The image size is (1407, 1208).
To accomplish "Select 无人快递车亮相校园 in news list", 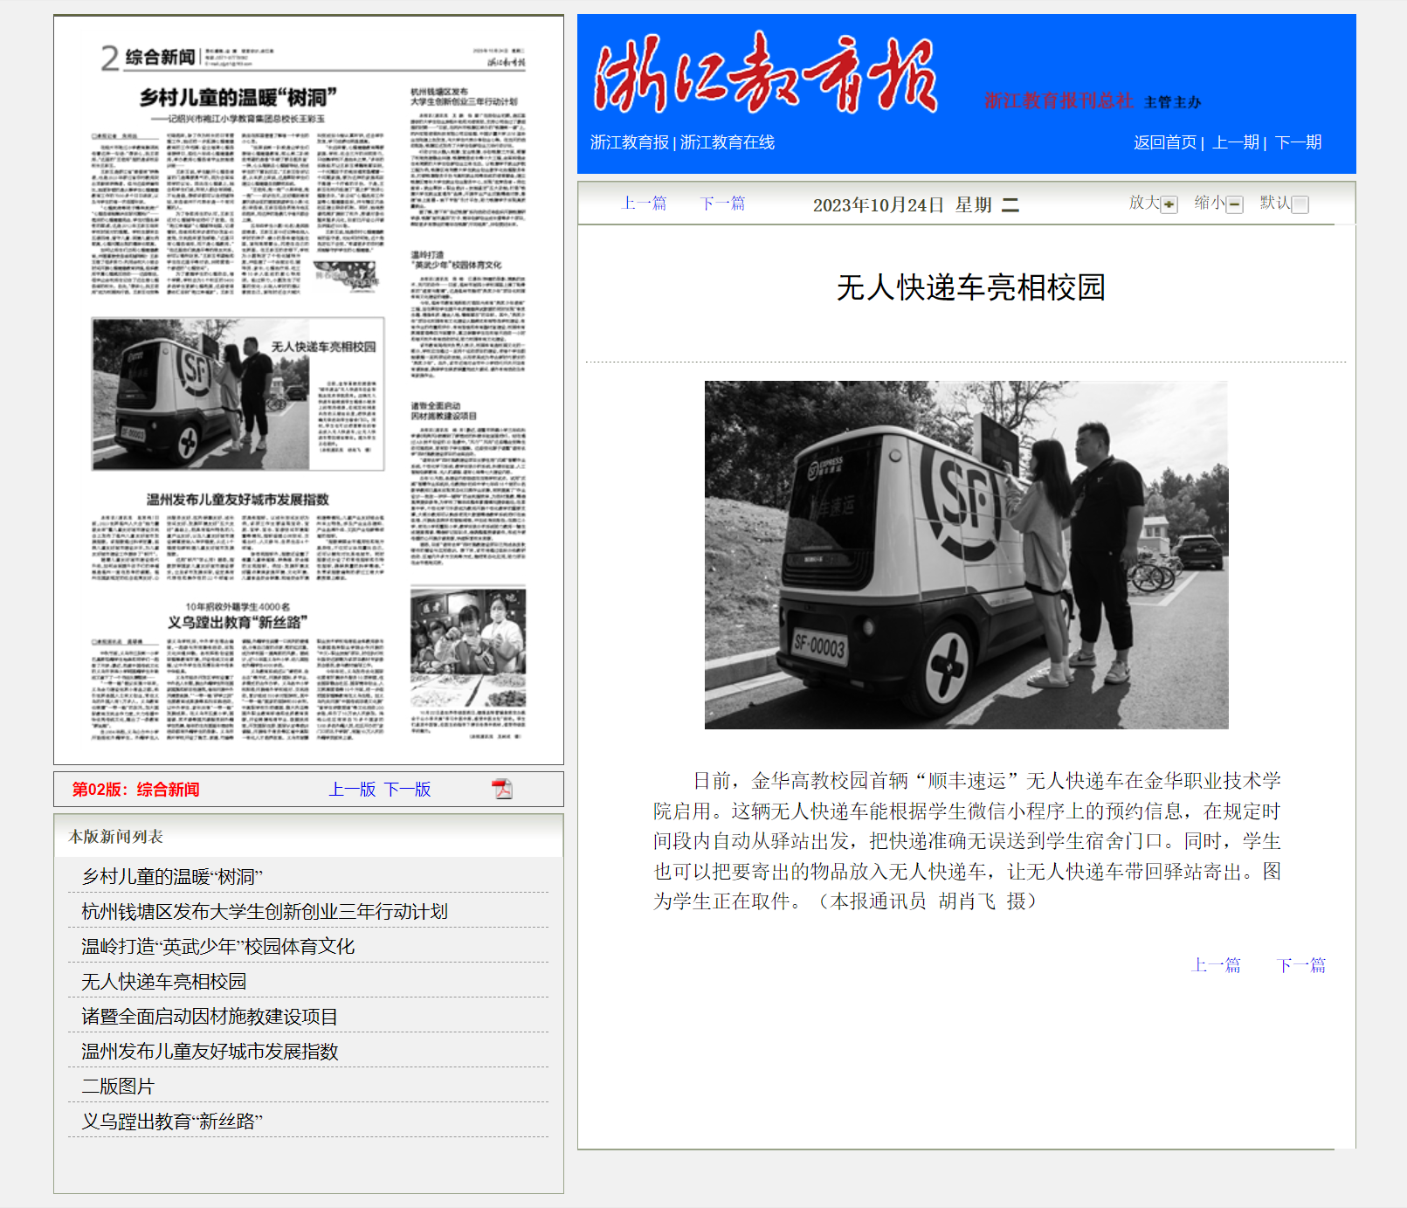I will [164, 981].
